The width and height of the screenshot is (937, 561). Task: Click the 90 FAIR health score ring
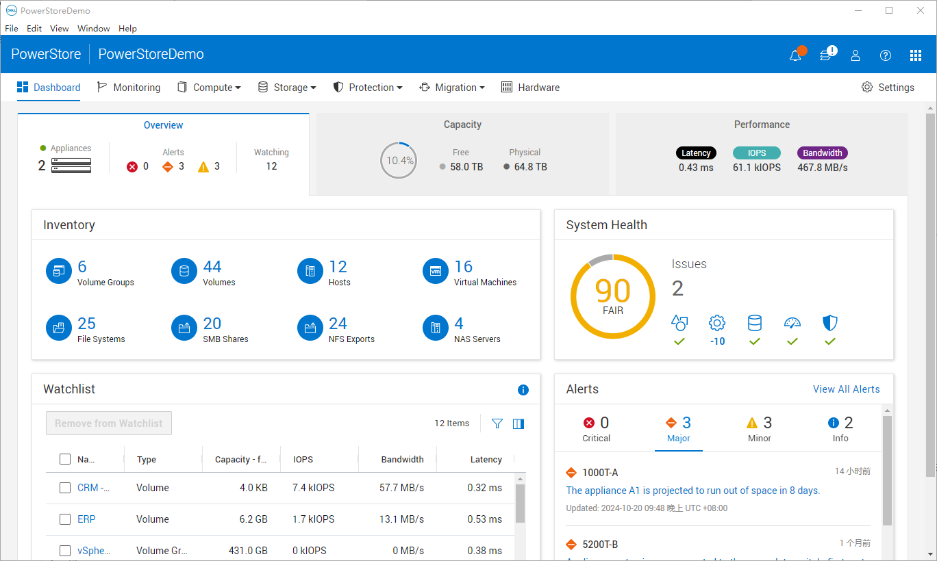click(613, 297)
